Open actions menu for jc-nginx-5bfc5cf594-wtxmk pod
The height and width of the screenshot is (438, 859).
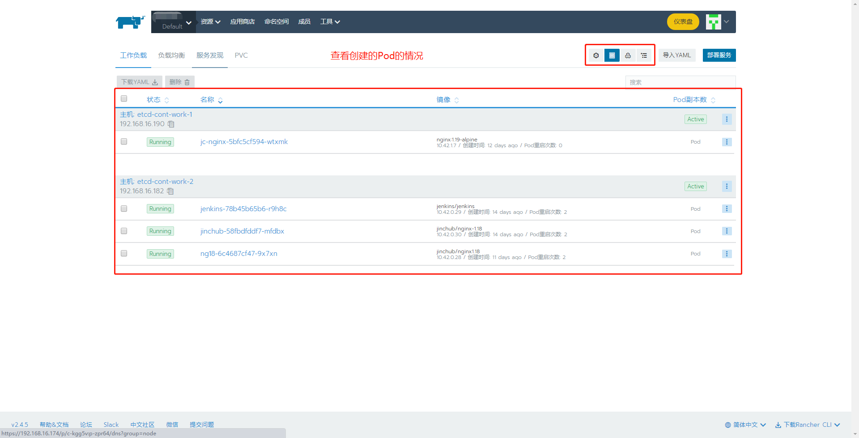(727, 142)
